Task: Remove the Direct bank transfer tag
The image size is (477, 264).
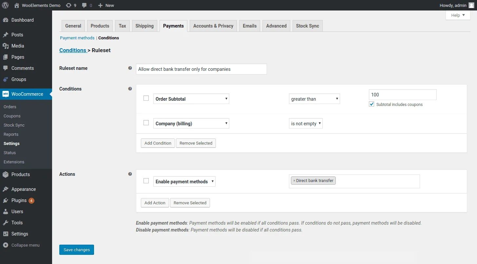Action: (x=294, y=181)
